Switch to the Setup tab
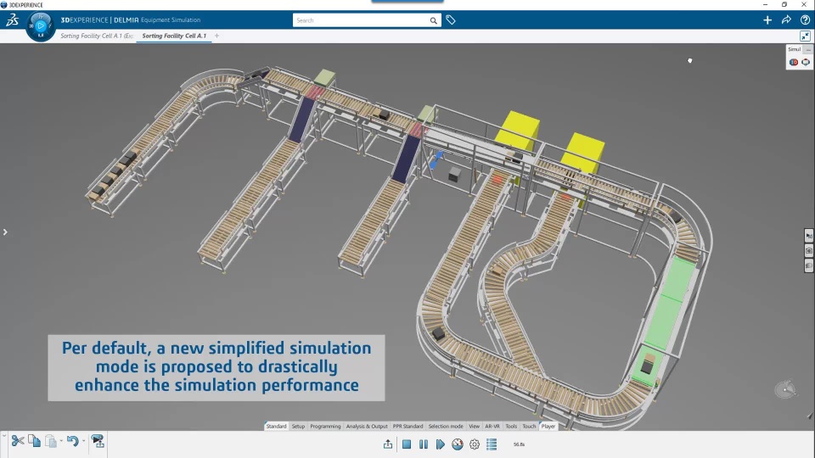Viewport: 815px width, 458px height. click(298, 426)
